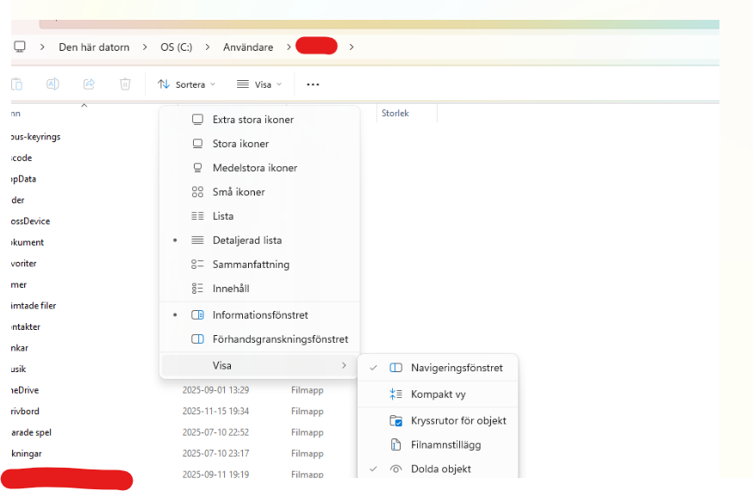753x491 pixels.
Task: Select Extra stora ikoner view
Action: [252, 120]
